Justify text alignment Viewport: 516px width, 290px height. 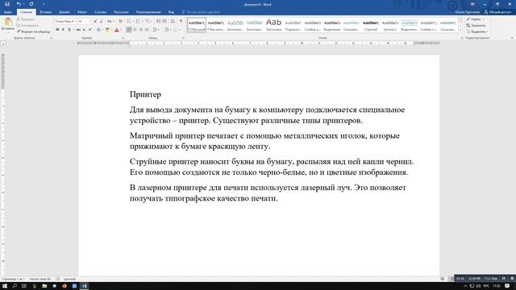click(147, 30)
